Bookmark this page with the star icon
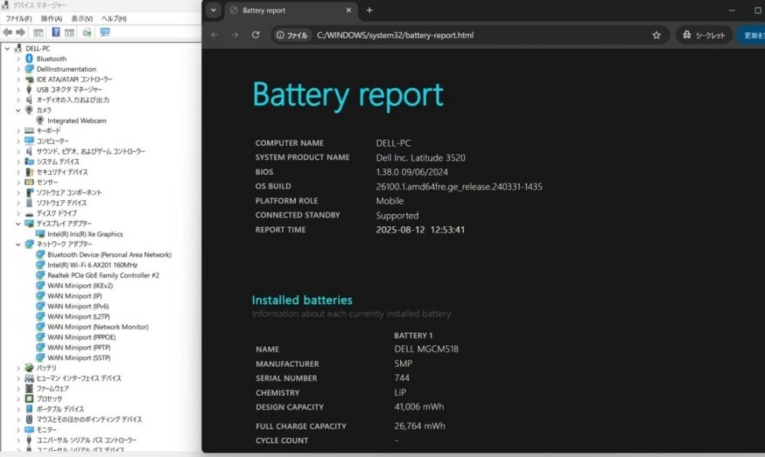This screenshot has width=765, height=457. coord(656,35)
